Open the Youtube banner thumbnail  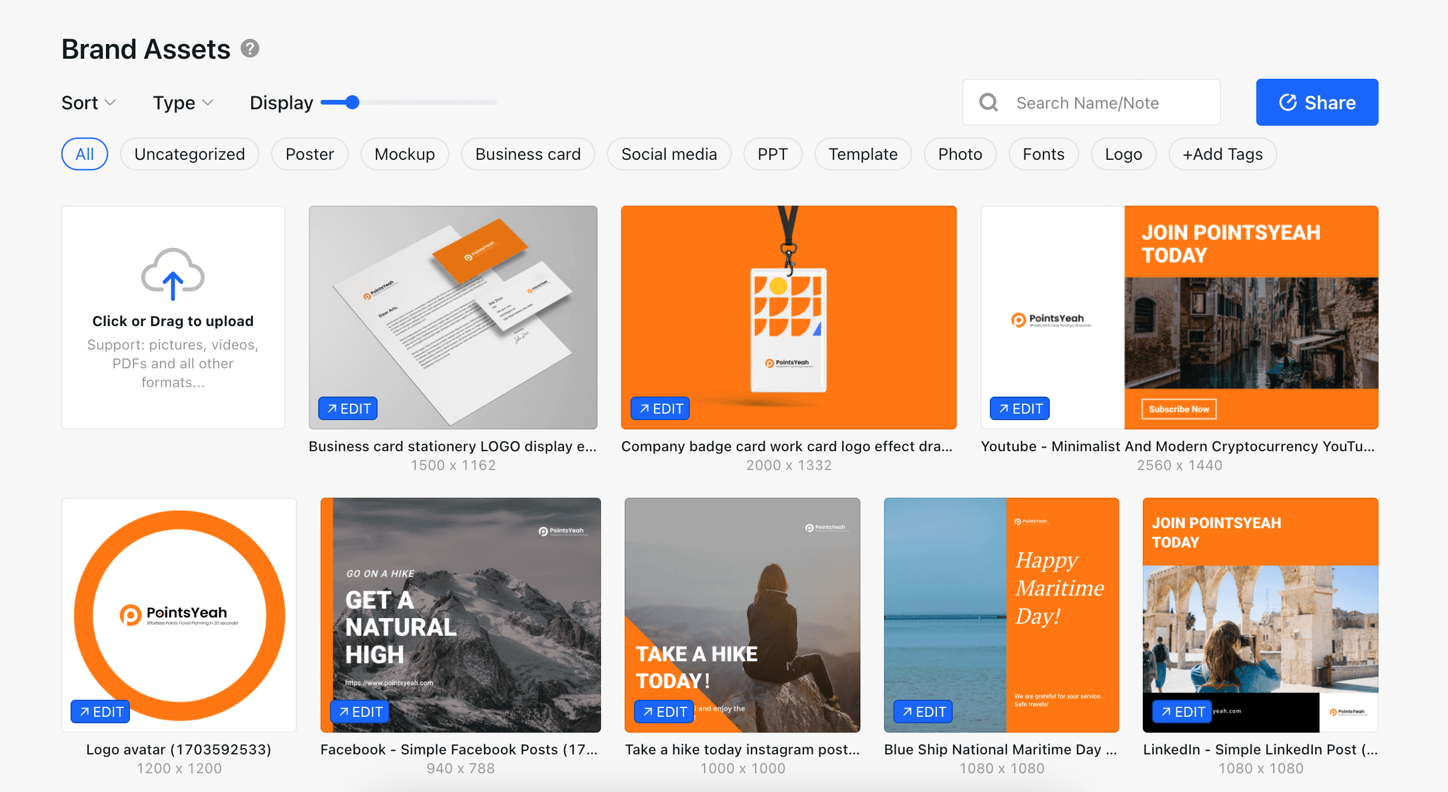pyautogui.click(x=1179, y=317)
